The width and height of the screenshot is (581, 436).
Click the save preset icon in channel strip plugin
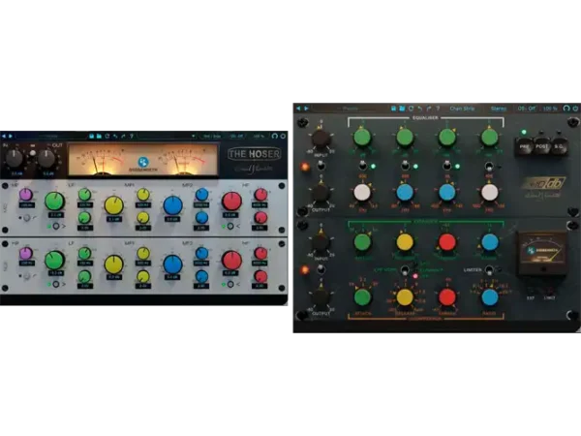[x=393, y=109]
